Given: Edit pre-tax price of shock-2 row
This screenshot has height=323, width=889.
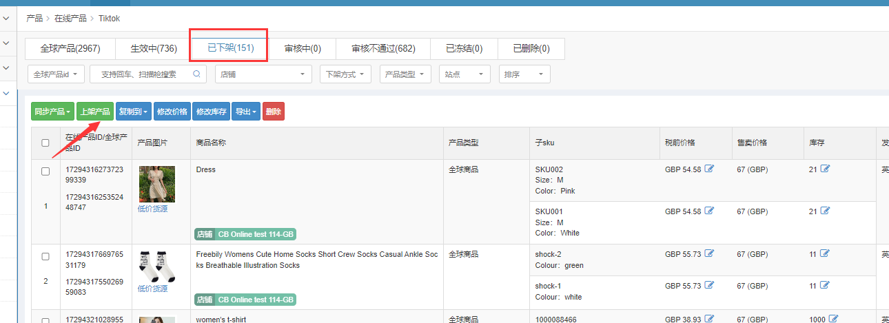Looking at the screenshot, I should point(709,254).
